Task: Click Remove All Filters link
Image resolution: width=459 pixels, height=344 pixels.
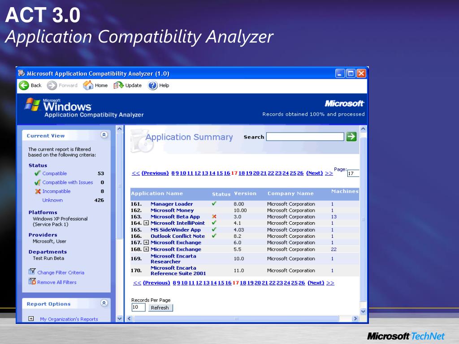Action: tap(57, 282)
